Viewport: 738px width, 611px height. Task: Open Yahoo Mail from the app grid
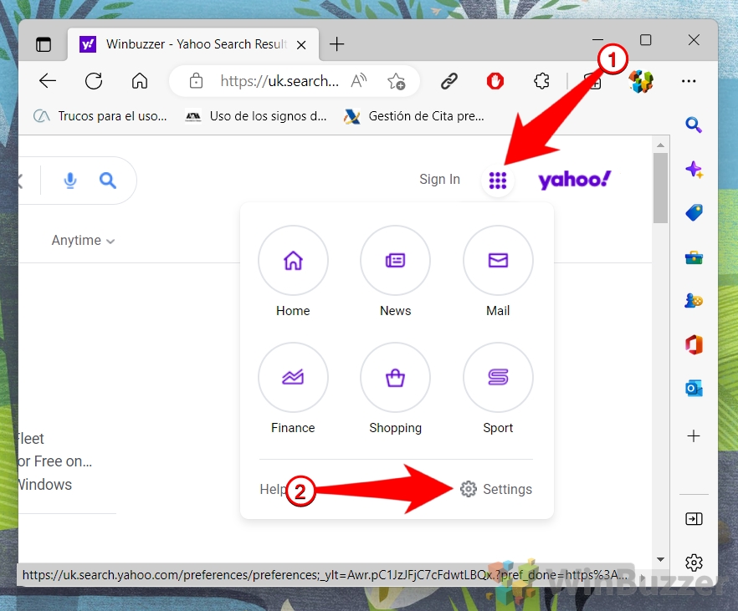point(498,261)
